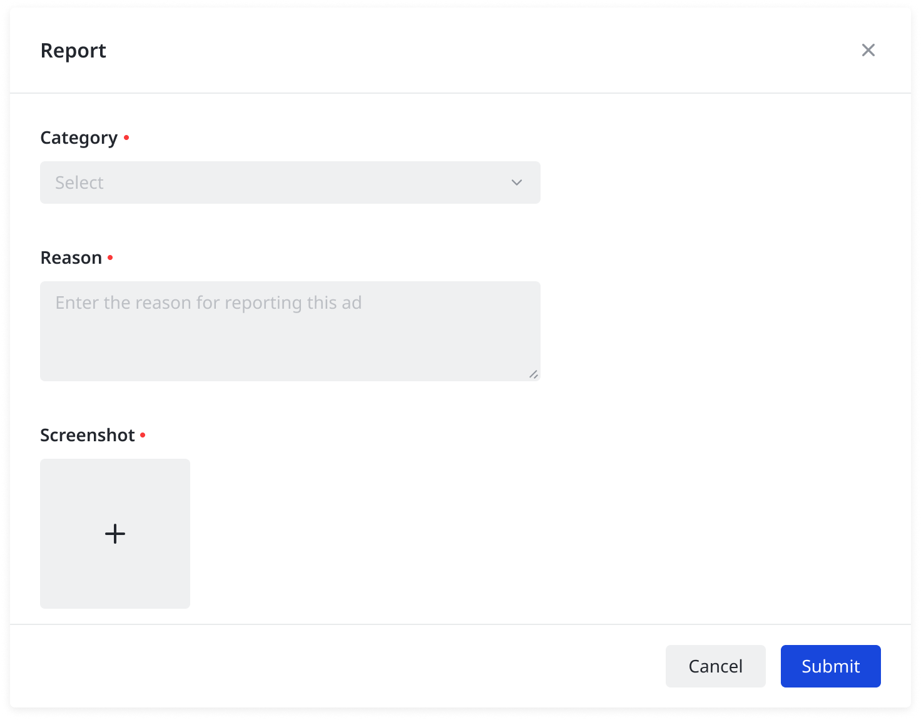Viewport: 921px width, 720px height.
Task: Close the Report dialog with the X icon
Action: 868,50
